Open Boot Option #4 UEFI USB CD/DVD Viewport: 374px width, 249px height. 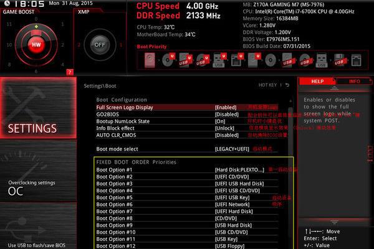point(237,190)
